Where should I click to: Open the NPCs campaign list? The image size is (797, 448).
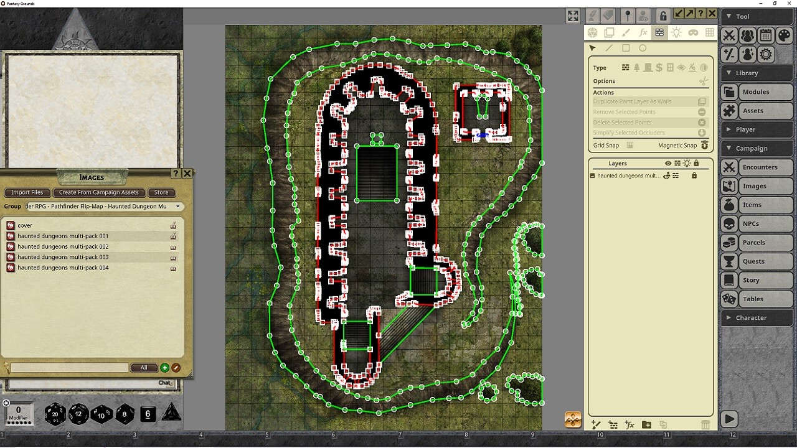click(x=757, y=223)
